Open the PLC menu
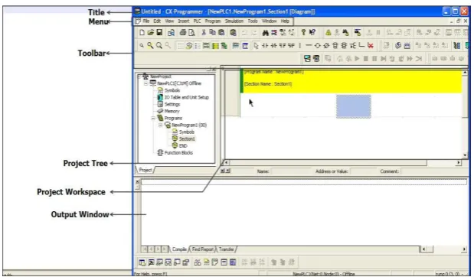The width and height of the screenshot is (474, 277). point(197,21)
